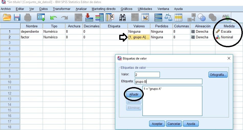Open the Datos menu

point(43,9)
